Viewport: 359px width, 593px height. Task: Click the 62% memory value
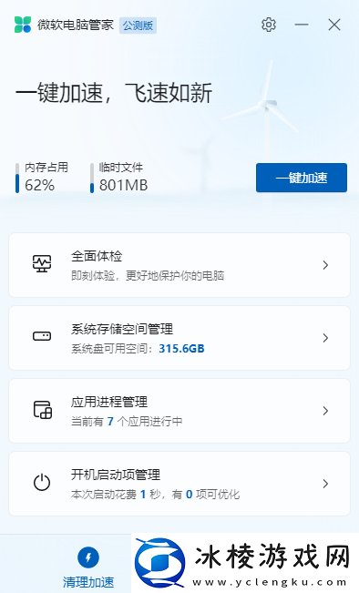pos(40,185)
